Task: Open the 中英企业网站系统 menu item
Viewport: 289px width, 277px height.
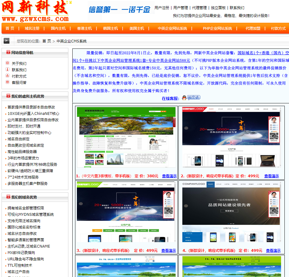Action: (x=172, y=28)
